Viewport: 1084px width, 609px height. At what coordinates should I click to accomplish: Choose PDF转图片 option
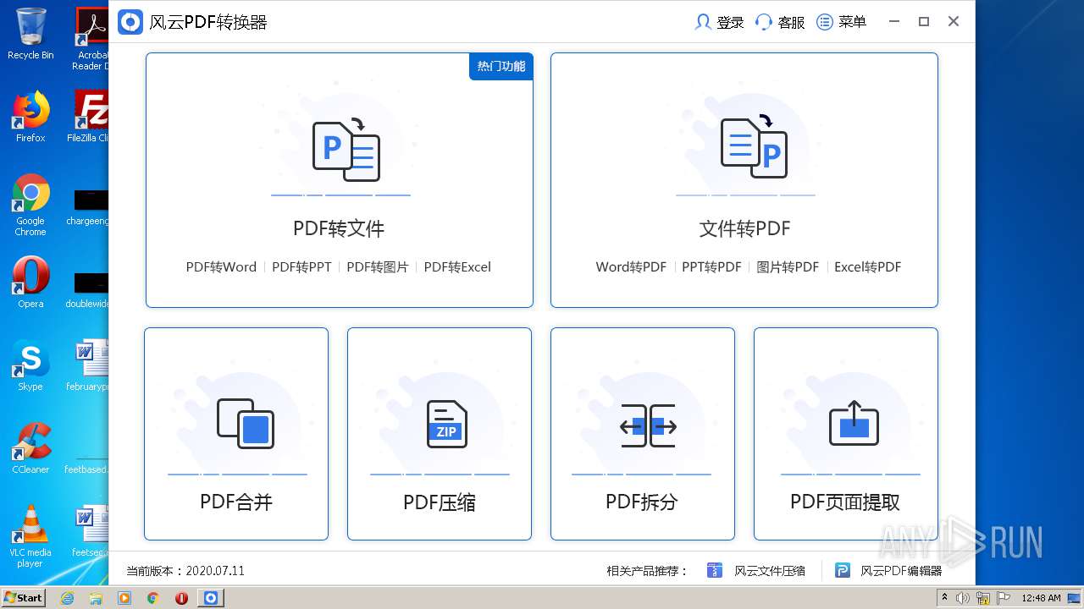(378, 266)
